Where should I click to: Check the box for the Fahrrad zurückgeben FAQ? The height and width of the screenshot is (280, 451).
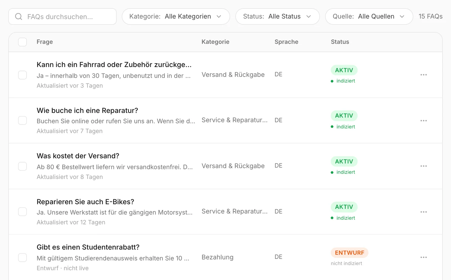(23, 75)
